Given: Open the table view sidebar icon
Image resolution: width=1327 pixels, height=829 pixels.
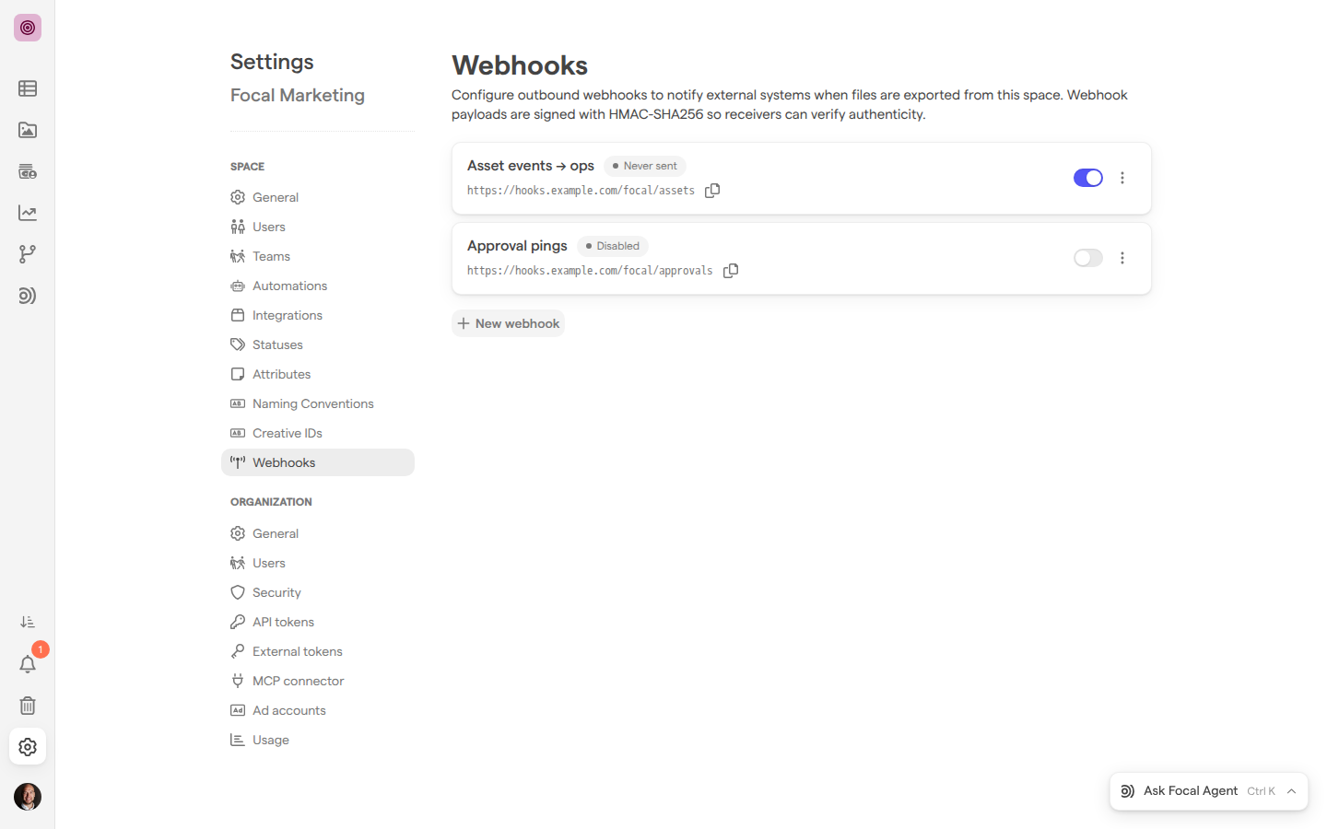Looking at the screenshot, I should [x=28, y=88].
